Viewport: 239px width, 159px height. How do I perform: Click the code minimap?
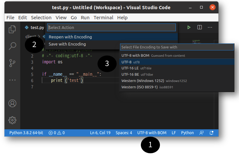pyautogui.click(x=197, y=41)
